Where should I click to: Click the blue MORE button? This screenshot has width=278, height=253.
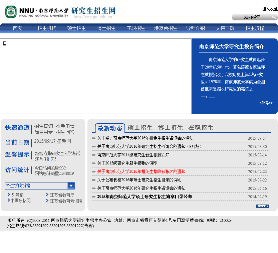click(263, 206)
